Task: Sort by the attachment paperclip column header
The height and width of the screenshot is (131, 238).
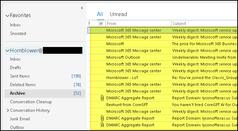Action: pyautogui.click(x=101, y=23)
